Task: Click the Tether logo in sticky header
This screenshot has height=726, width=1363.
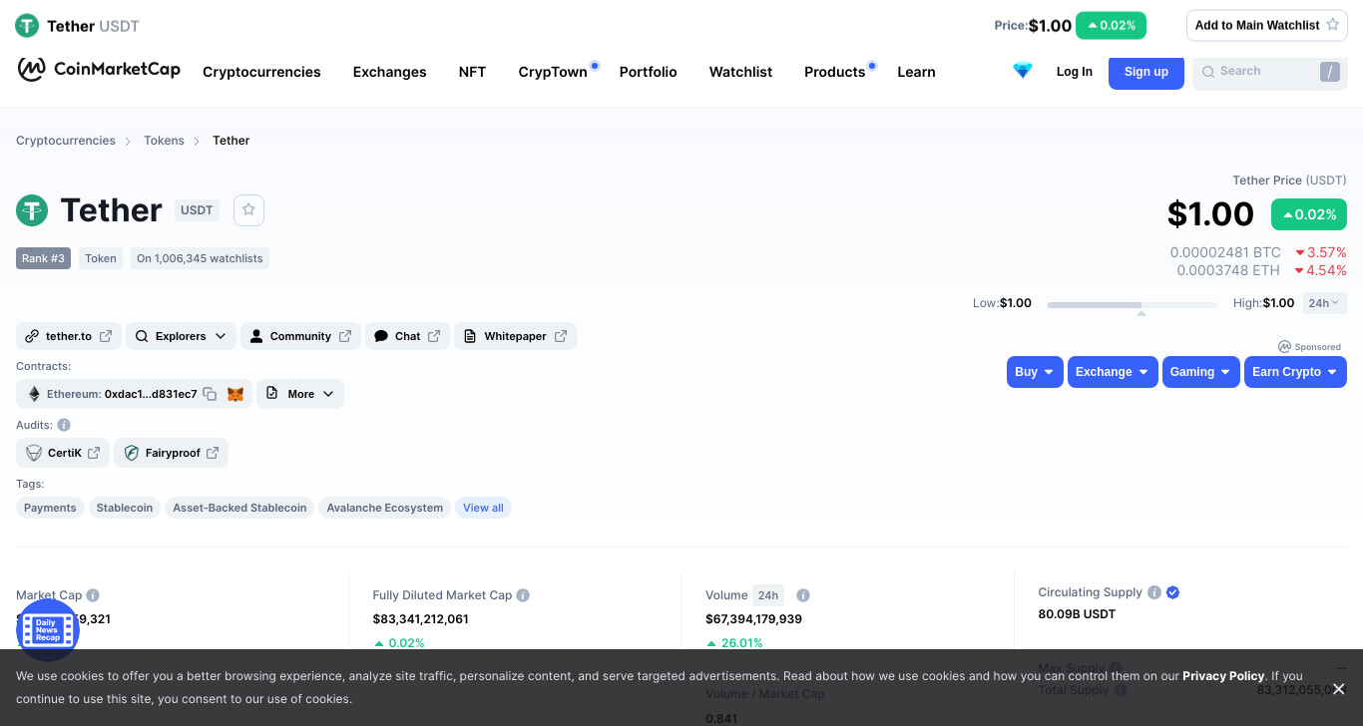Action: coord(27,26)
